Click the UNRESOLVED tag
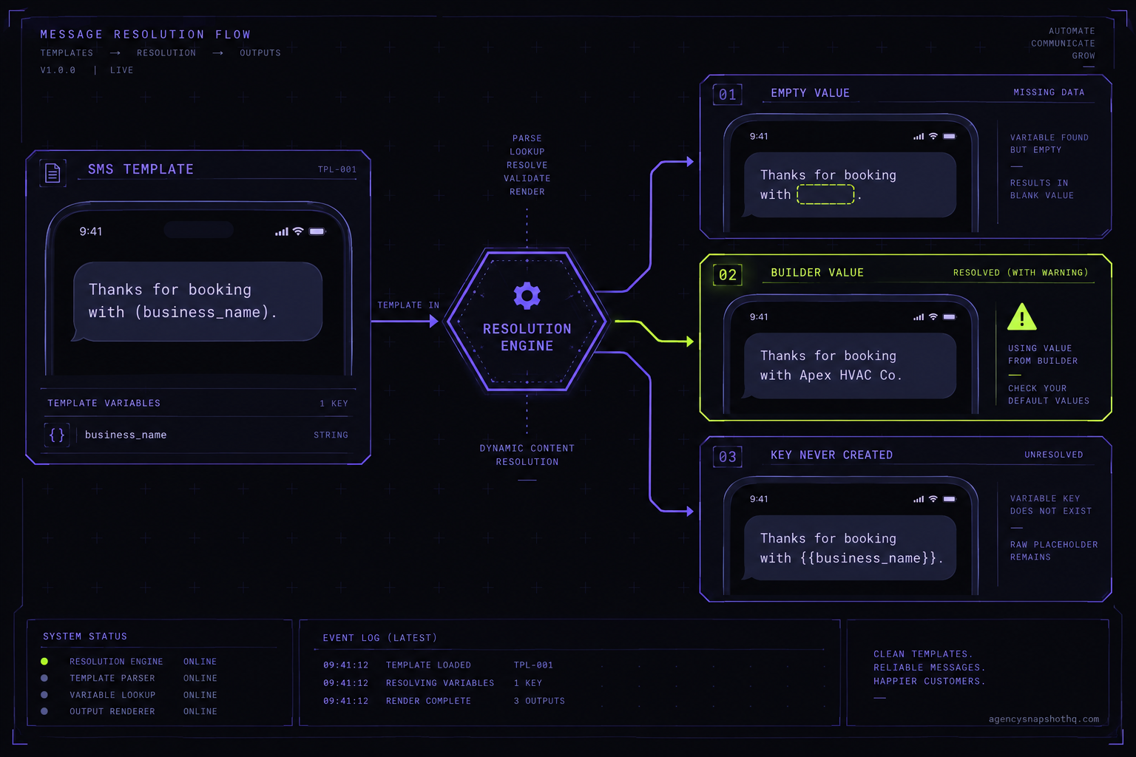The image size is (1136, 757). point(1054,455)
